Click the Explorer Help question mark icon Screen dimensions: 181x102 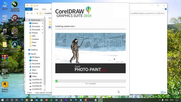click(166, 9)
